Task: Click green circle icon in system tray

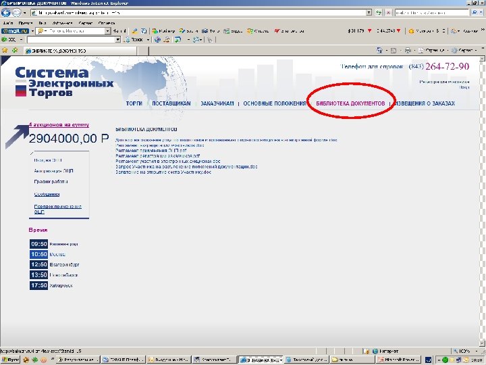Action: click(445, 360)
